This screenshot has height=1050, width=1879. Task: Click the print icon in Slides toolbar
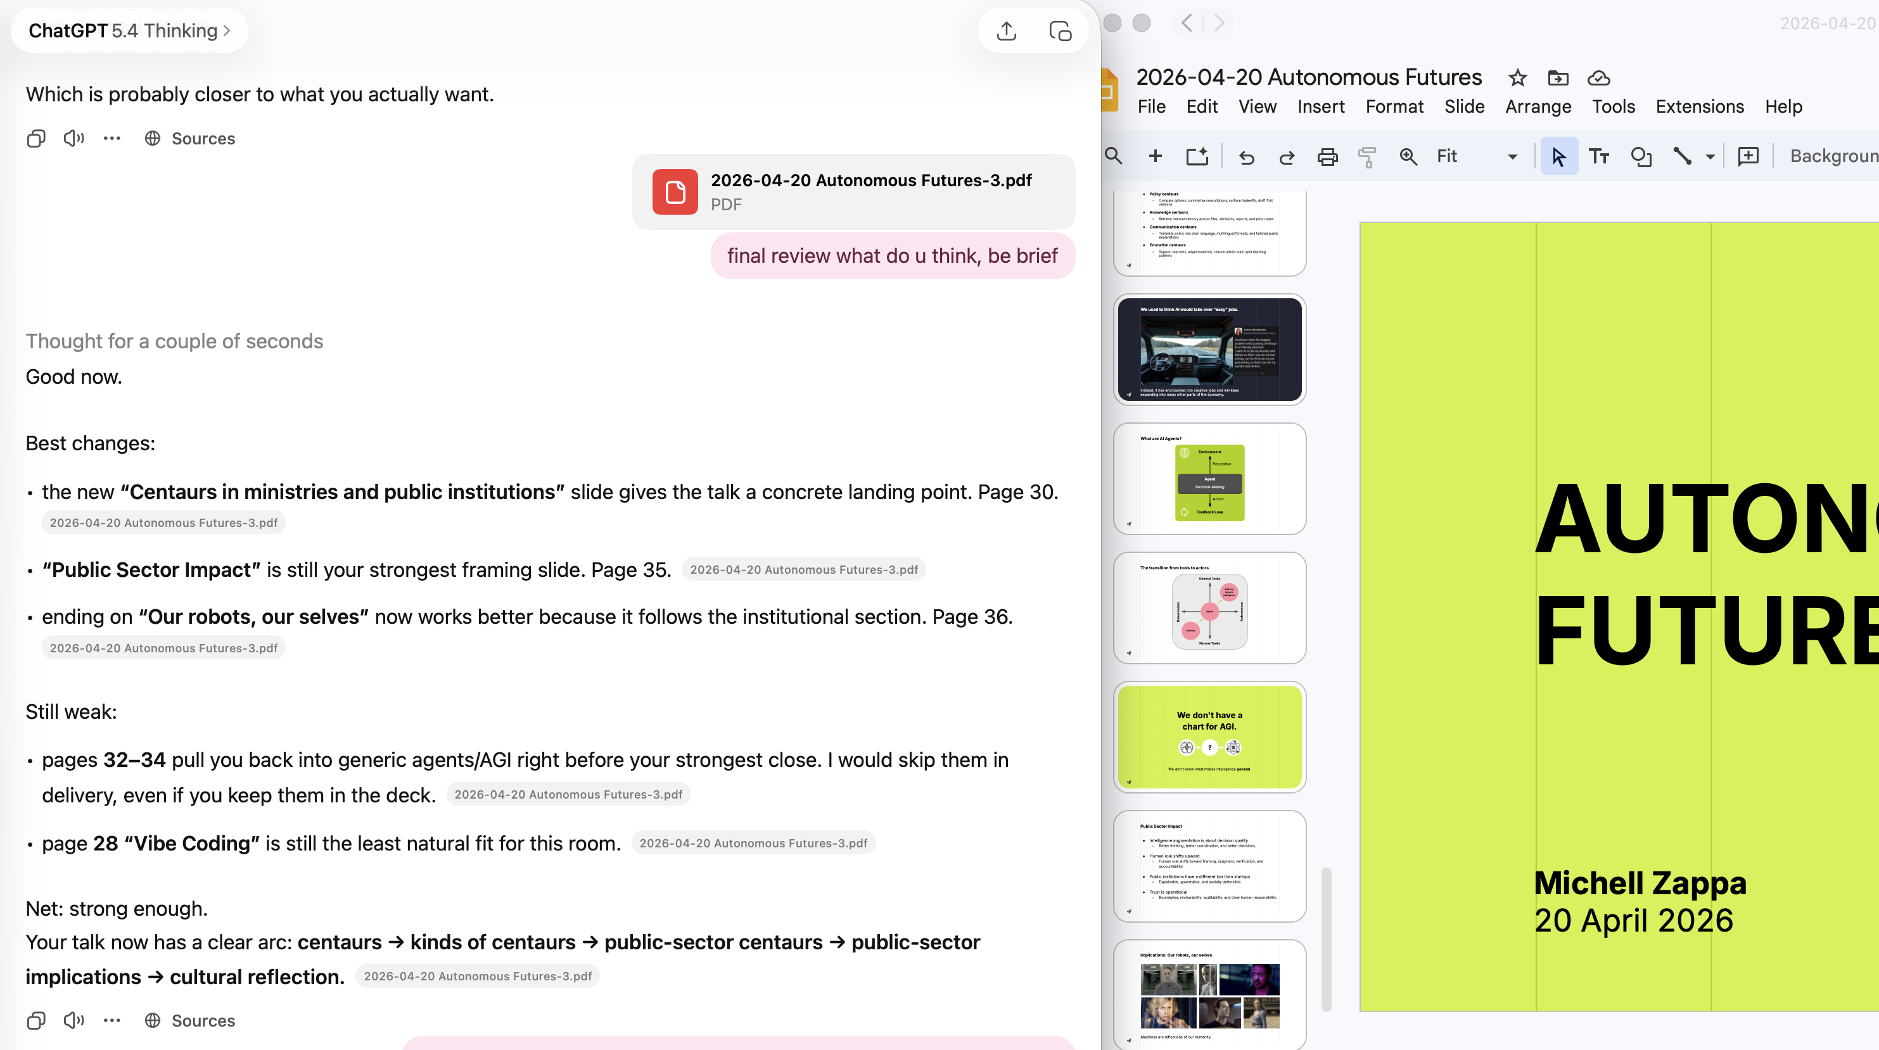[1328, 157]
